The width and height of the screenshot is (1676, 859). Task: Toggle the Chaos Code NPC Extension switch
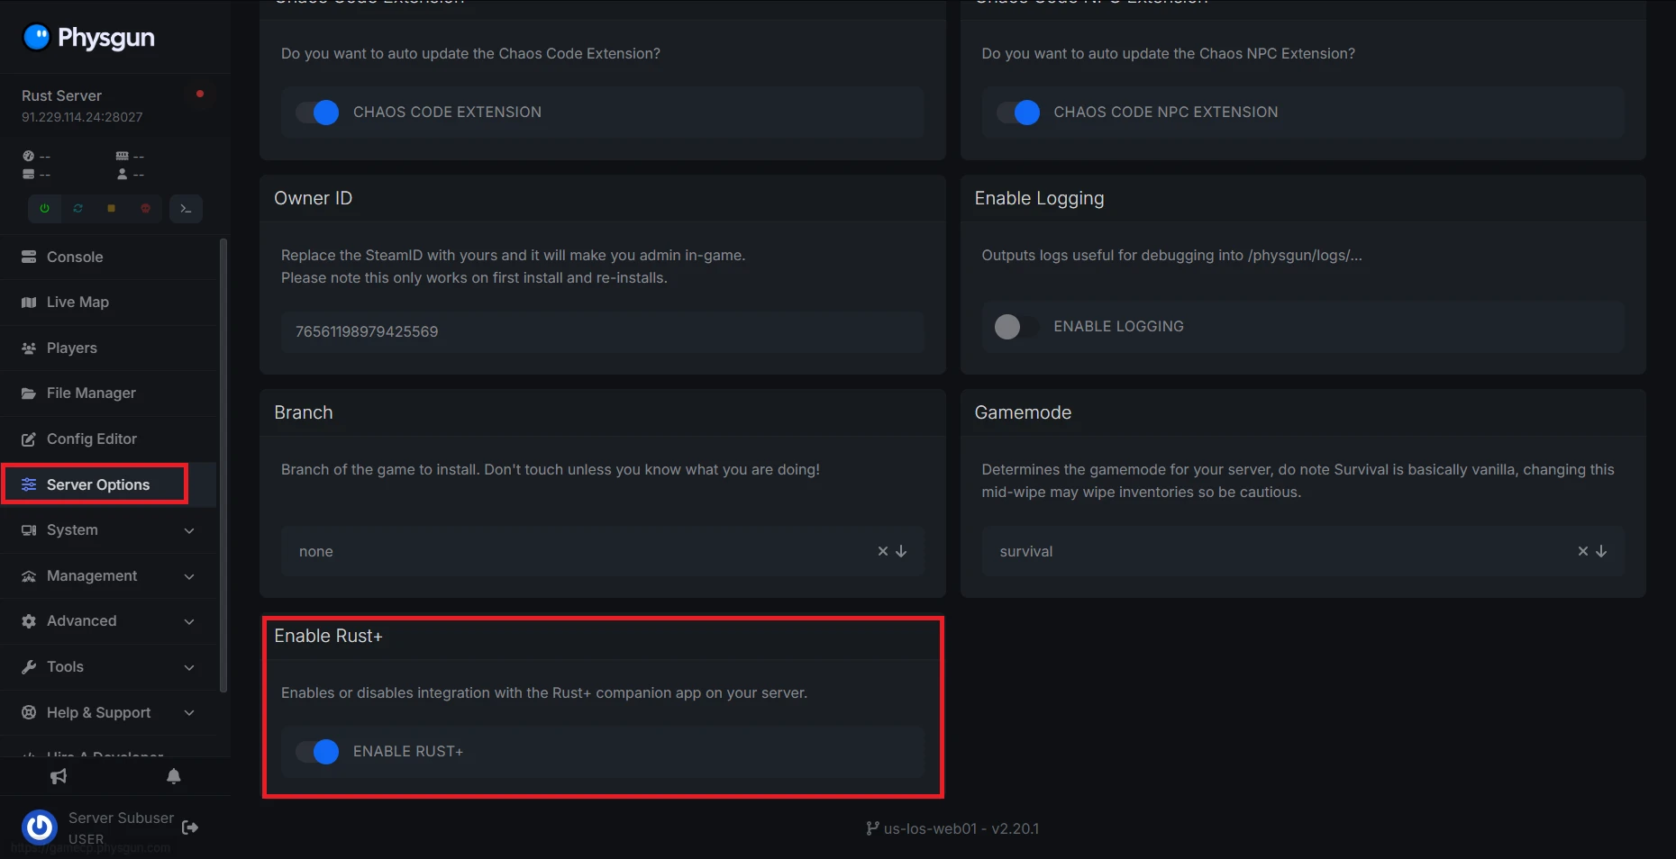(x=1019, y=113)
